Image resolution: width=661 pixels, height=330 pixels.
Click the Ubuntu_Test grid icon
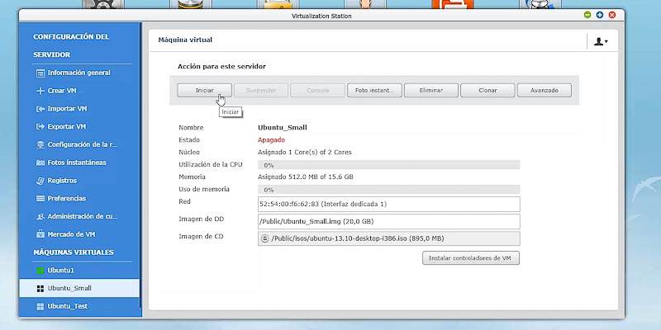40,307
